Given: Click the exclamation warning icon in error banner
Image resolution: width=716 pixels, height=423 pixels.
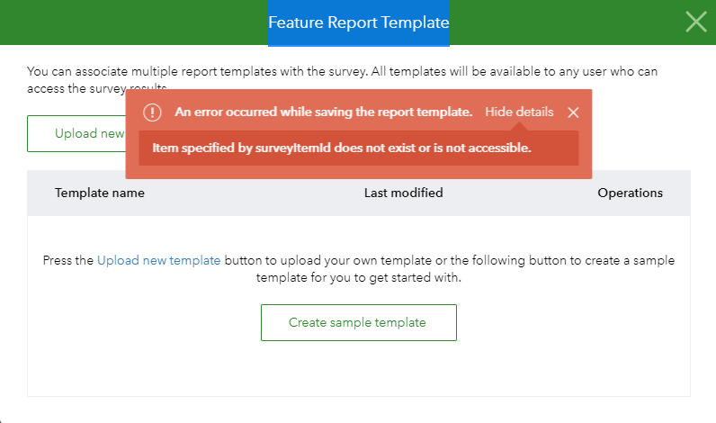Looking at the screenshot, I should 152,112.
